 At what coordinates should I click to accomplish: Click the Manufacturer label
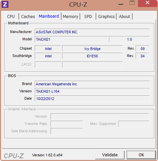point(21,32)
